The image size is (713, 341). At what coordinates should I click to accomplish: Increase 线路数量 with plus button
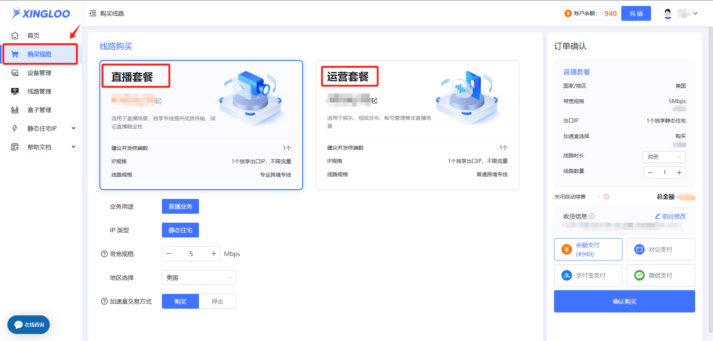coord(679,173)
